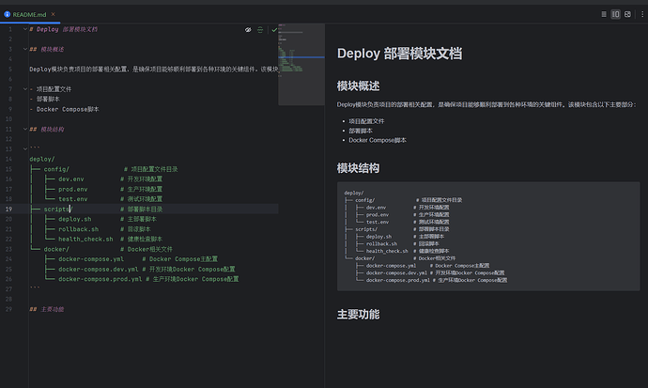Click the '# 部署脚本目录' comment on line 19
The width and height of the screenshot is (648, 388).
141,210
